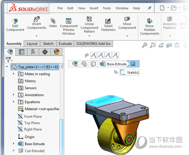189x155 pixels.
Task: Click second mate icon in breadcrumb row
Action: (101, 55)
